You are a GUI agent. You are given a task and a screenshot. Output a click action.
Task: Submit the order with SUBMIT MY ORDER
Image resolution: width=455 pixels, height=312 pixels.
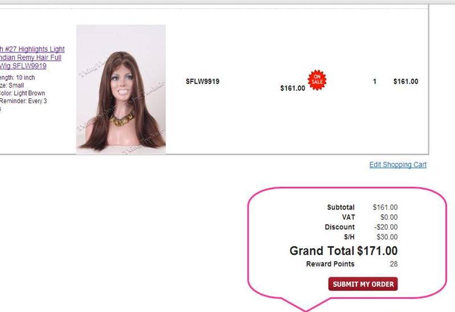click(363, 284)
